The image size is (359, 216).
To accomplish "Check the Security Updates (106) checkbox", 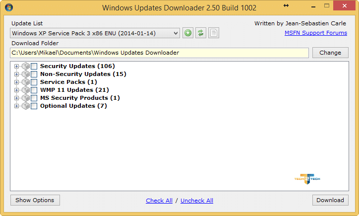I will pos(34,66).
